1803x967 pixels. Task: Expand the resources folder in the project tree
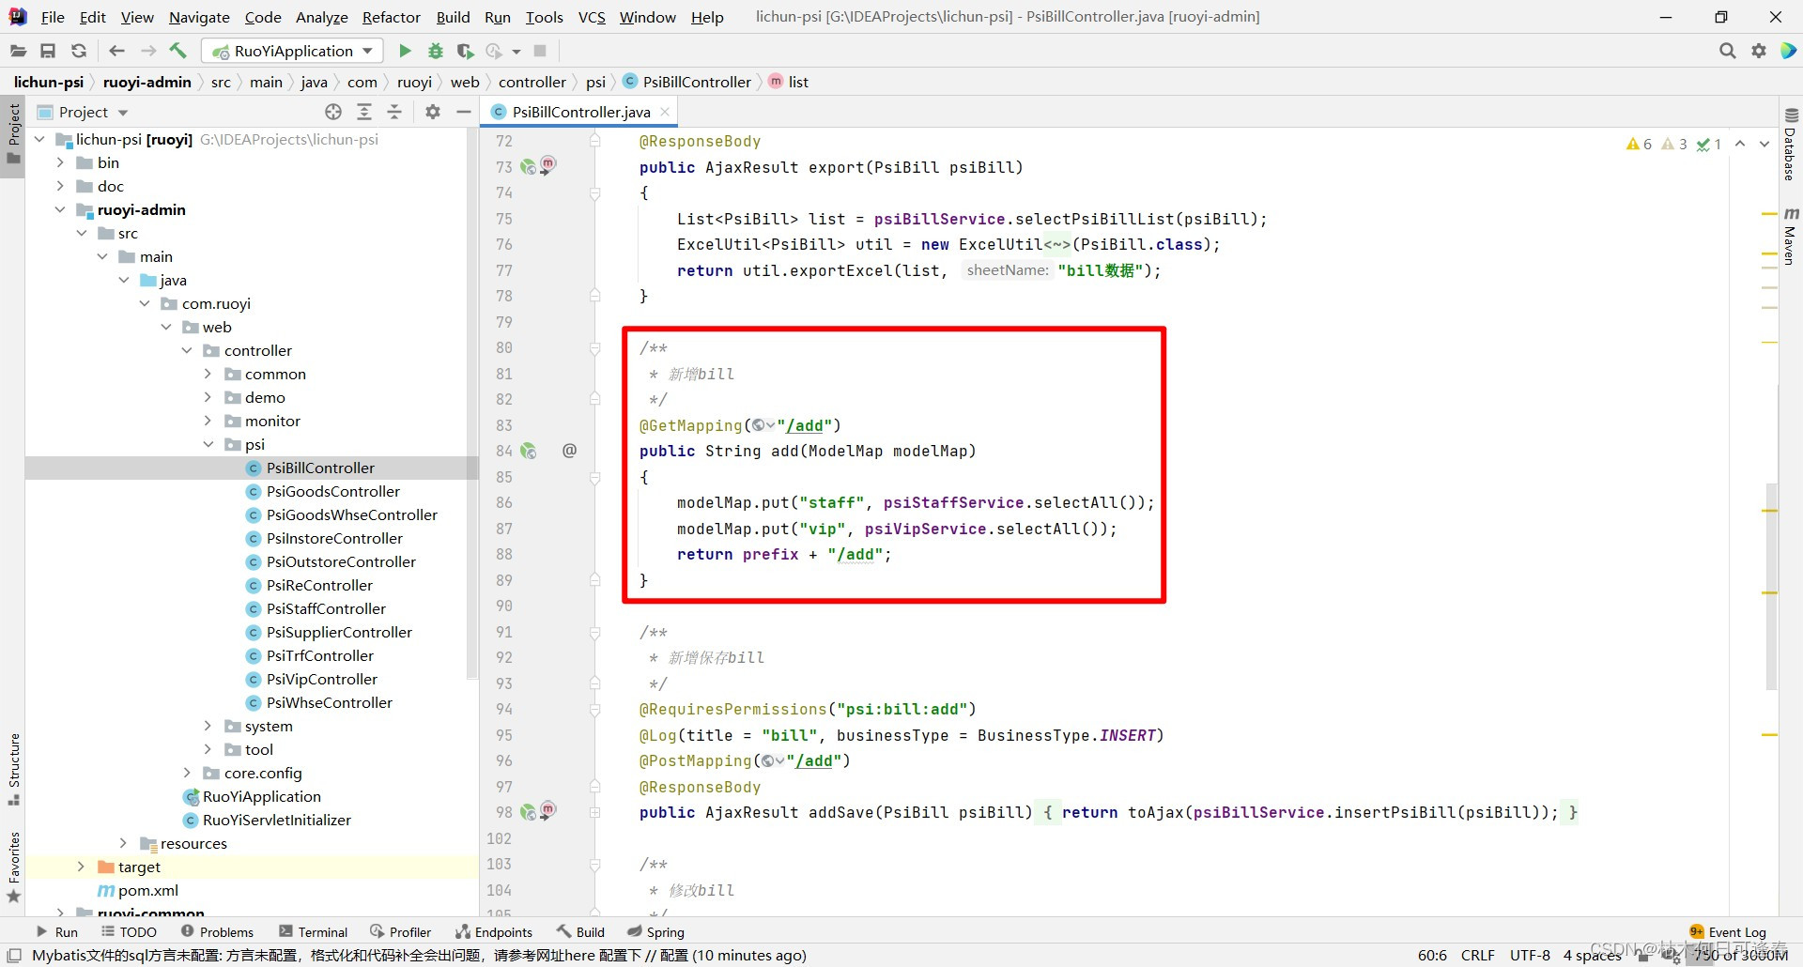click(123, 843)
